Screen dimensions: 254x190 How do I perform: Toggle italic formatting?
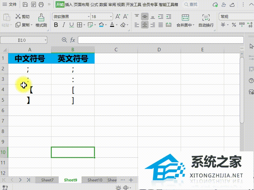[64, 25]
